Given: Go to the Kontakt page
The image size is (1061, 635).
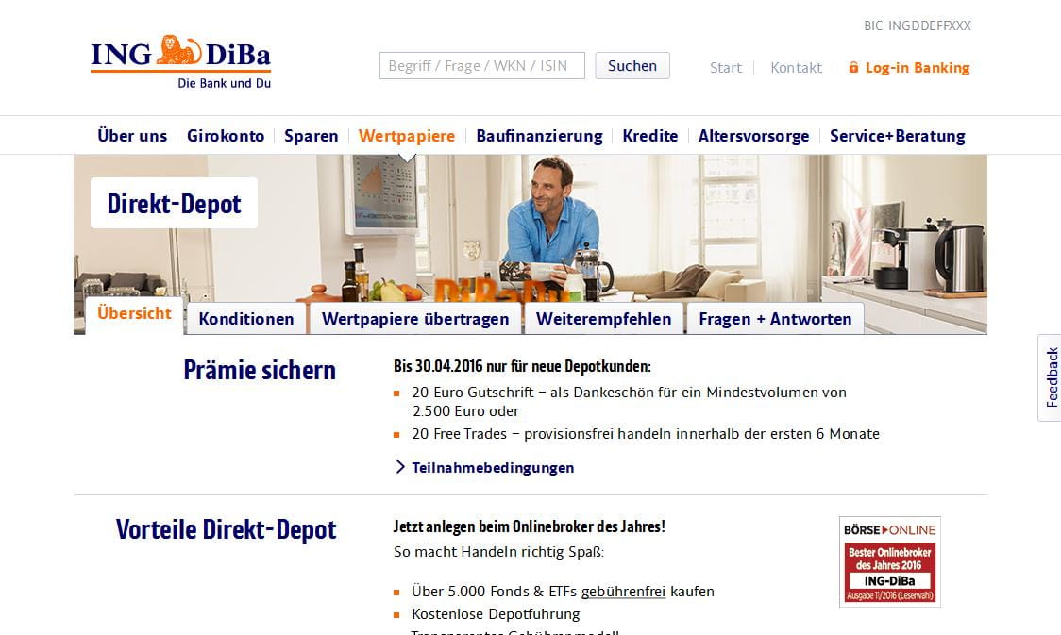Looking at the screenshot, I should pyautogui.click(x=796, y=68).
